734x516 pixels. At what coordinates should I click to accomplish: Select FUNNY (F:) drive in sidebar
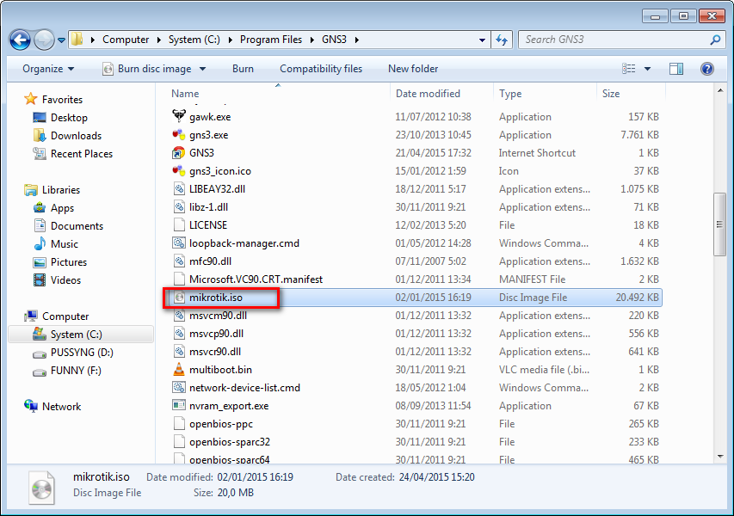(76, 371)
